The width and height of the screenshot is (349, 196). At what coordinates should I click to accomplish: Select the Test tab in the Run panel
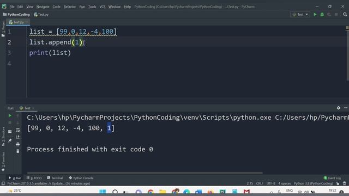tap(27, 108)
